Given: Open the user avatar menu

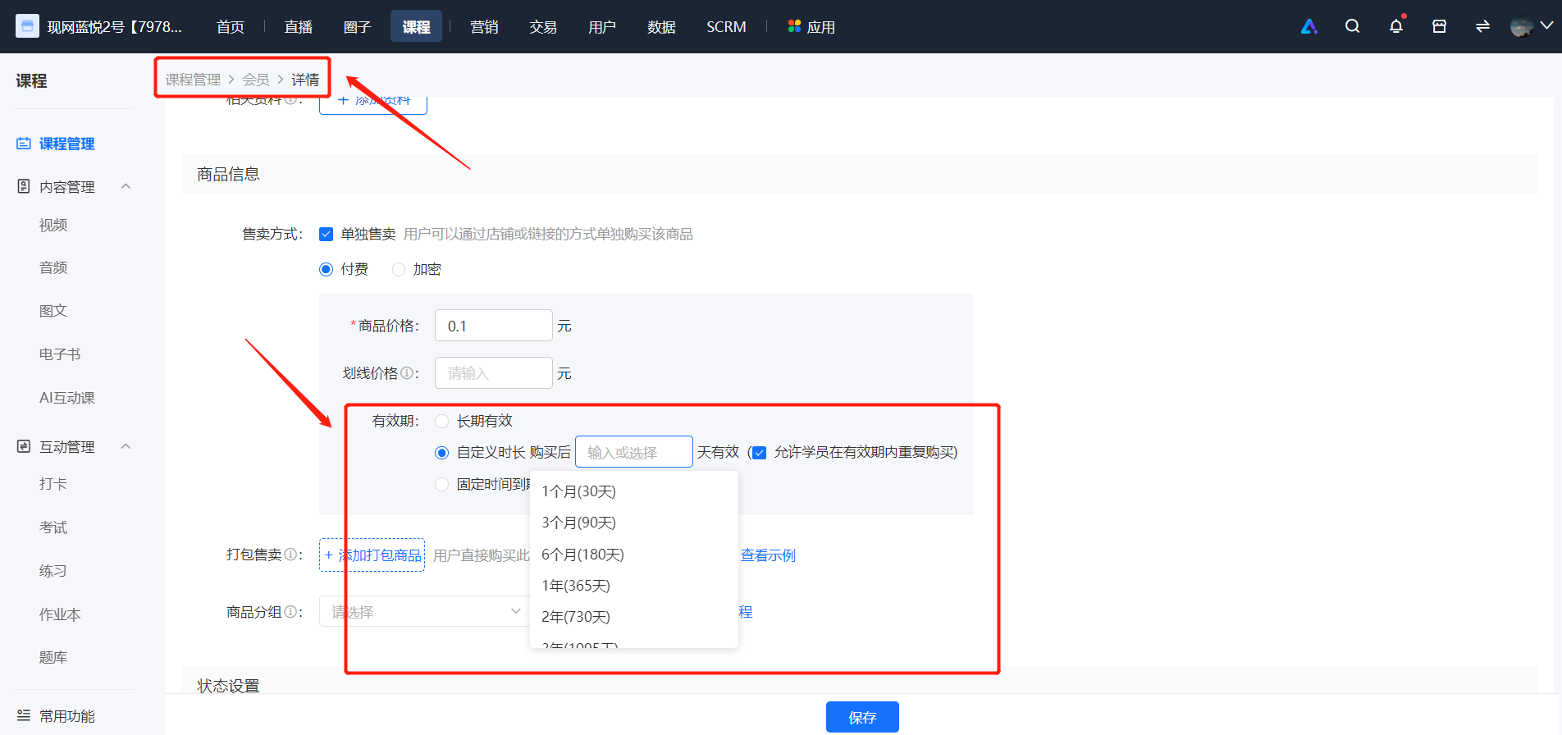Looking at the screenshot, I should 1522,26.
